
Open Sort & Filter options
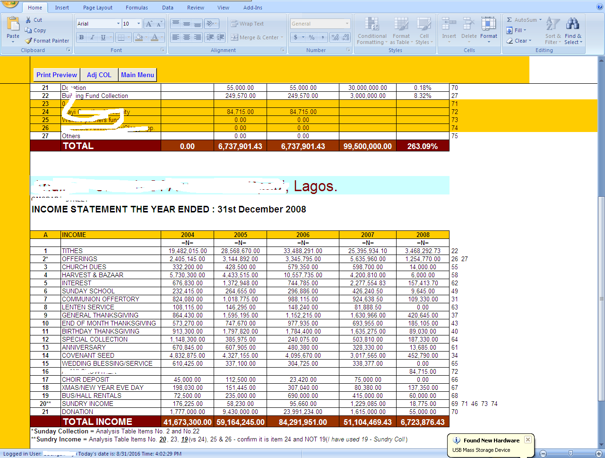[x=553, y=31]
